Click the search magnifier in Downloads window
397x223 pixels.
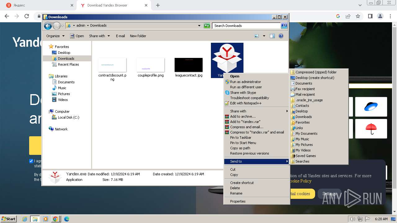[284, 26]
